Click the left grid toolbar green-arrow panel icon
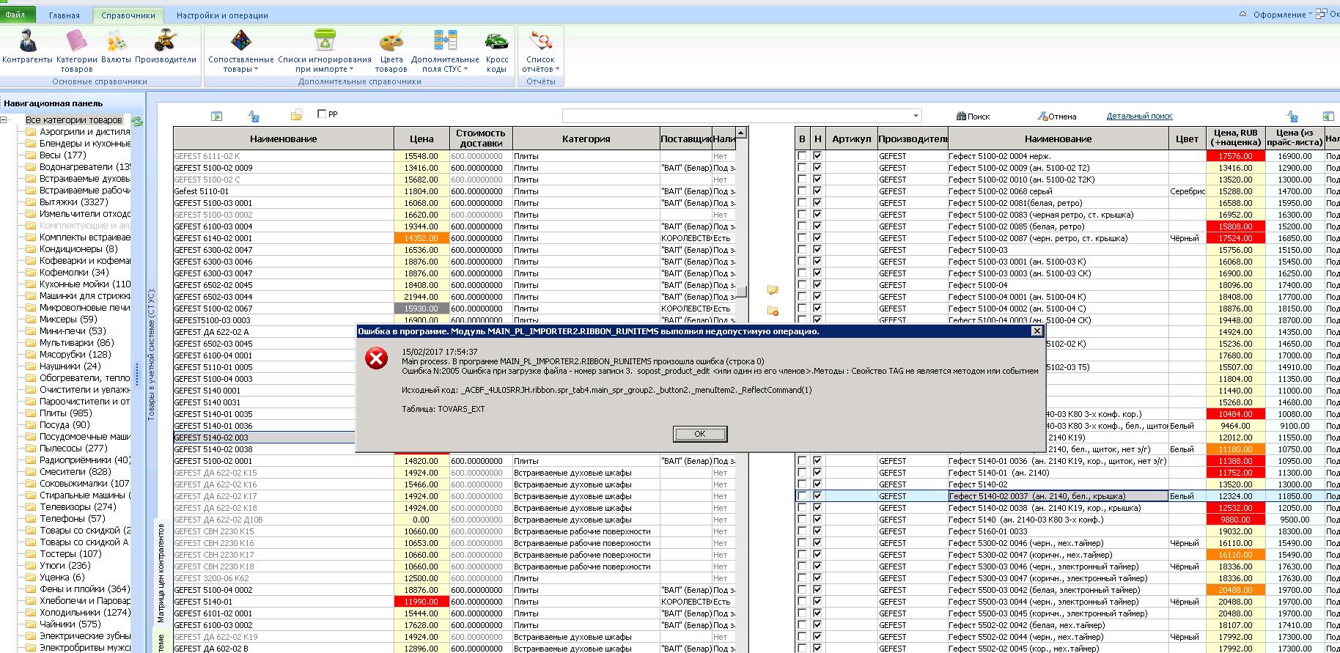Viewport: 1340px width, 653px height. [x=216, y=116]
